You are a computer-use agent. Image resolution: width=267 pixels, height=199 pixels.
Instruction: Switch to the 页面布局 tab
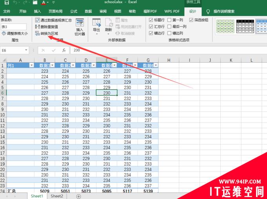tap(55, 11)
